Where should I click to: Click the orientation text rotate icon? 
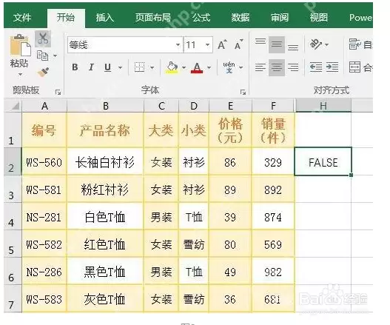[315, 44]
